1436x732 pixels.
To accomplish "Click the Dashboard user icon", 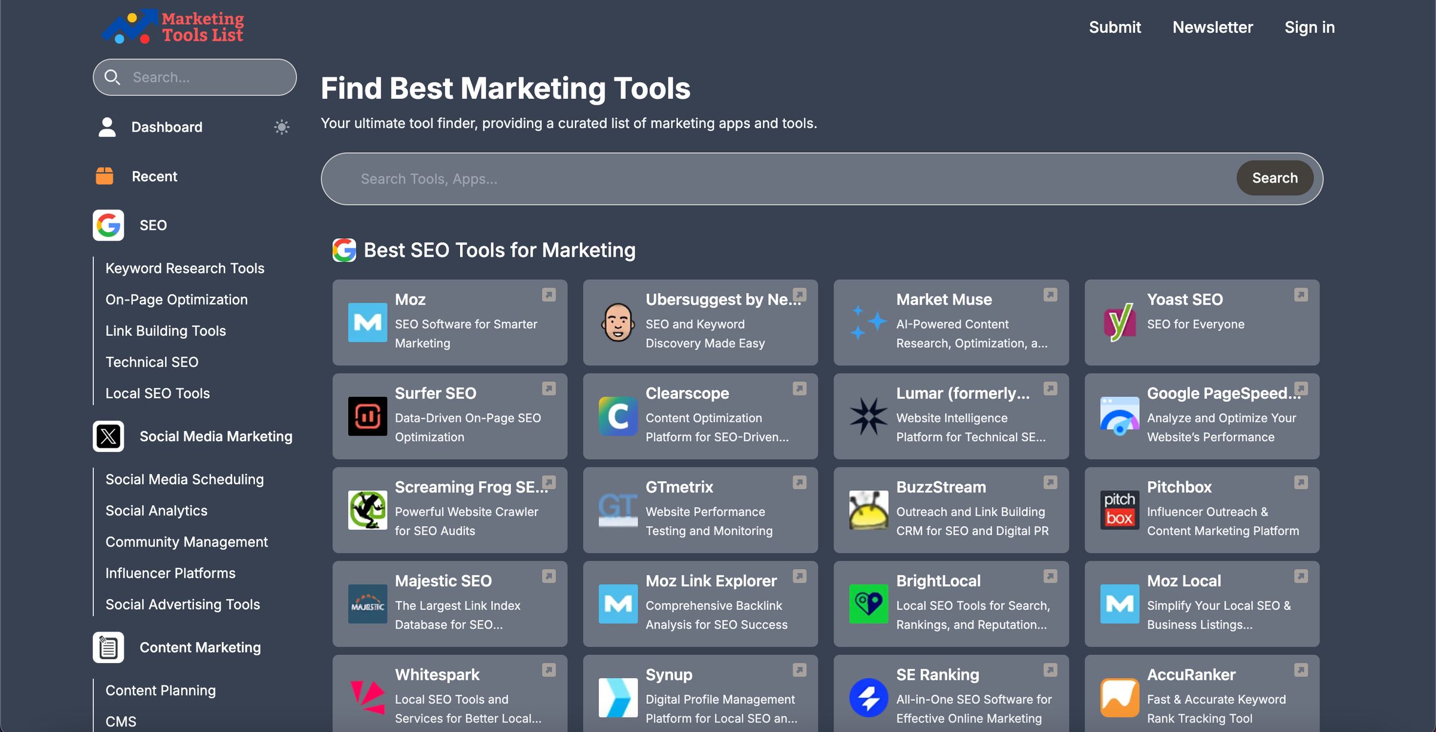I will [107, 127].
